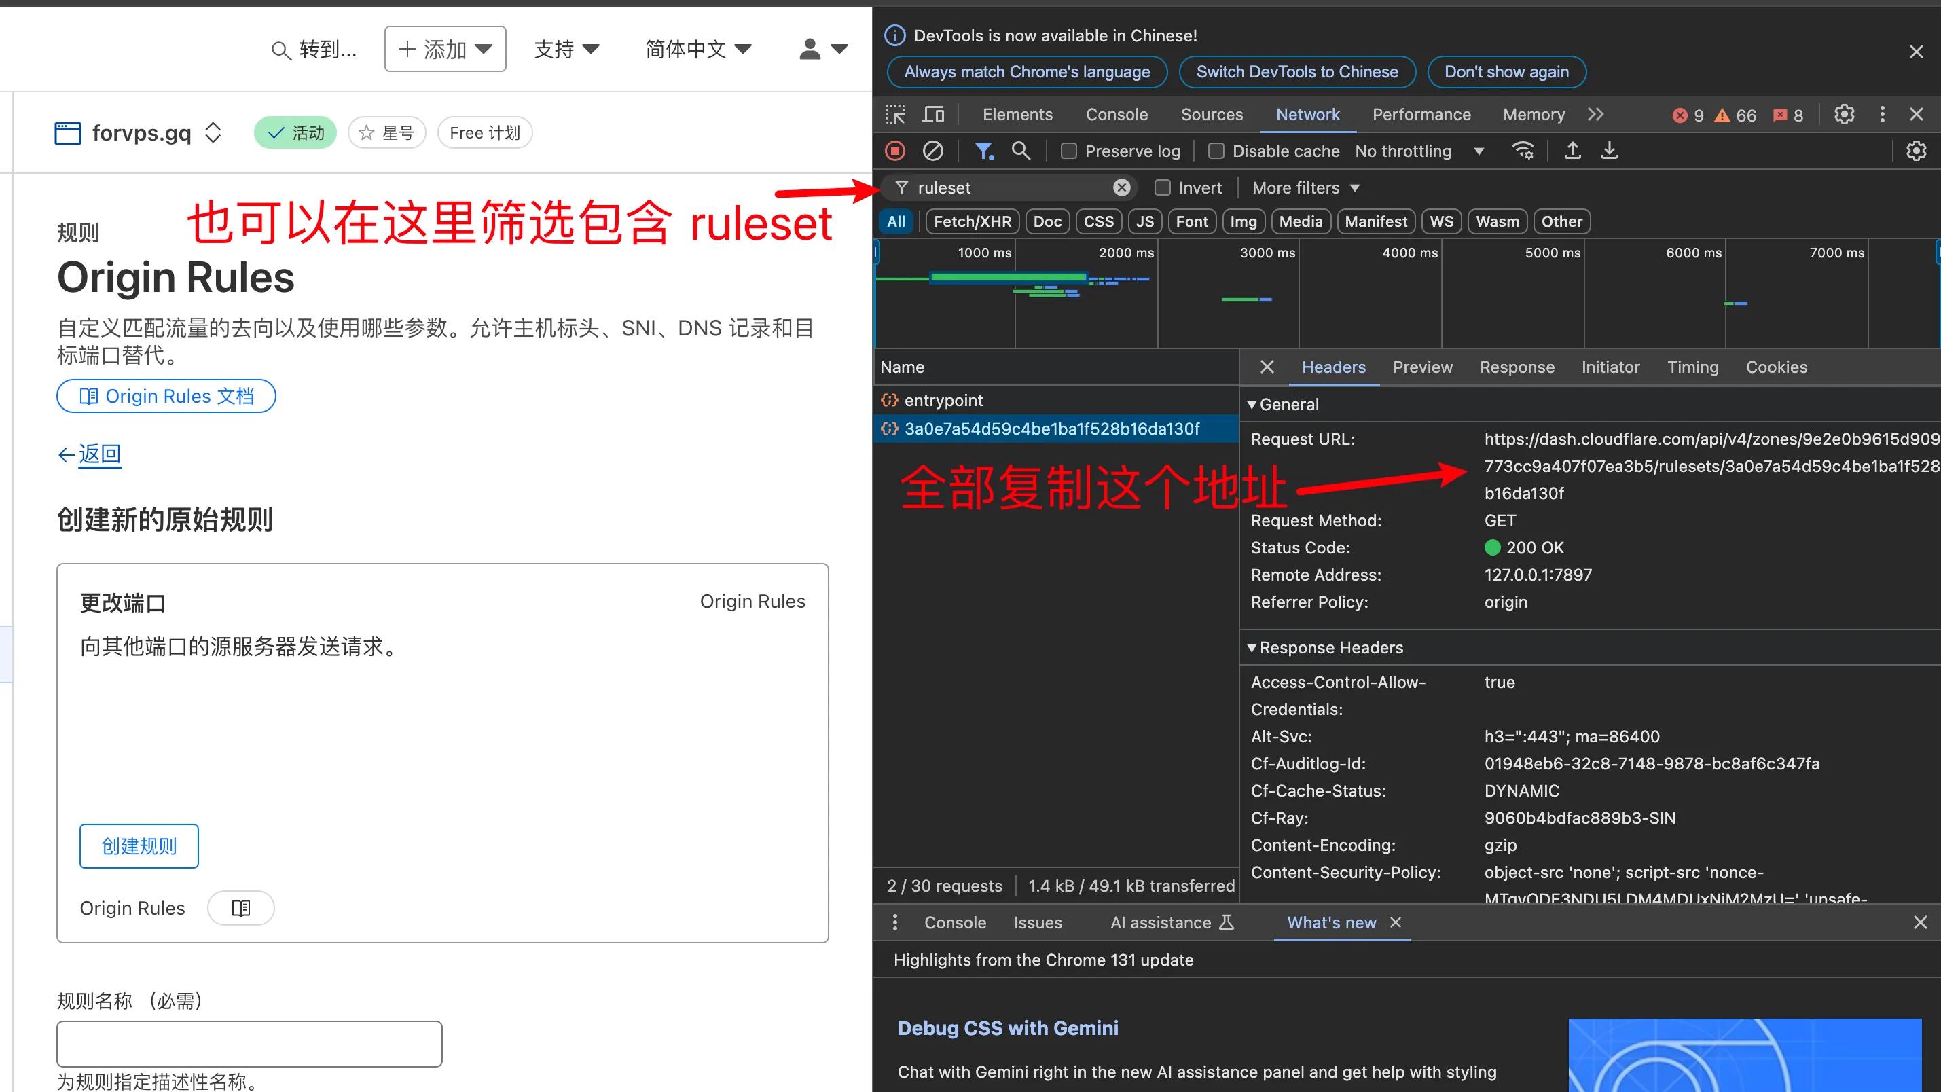The width and height of the screenshot is (1941, 1092).
Task: Open DevTools settings gear in main toolbar
Action: pyautogui.click(x=1844, y=115)
